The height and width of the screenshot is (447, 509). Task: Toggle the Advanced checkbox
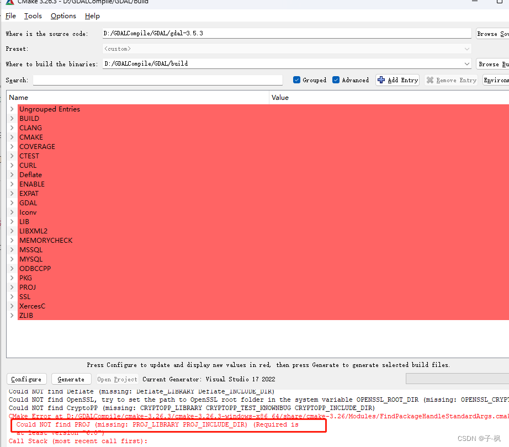click(x=336, y=80)
